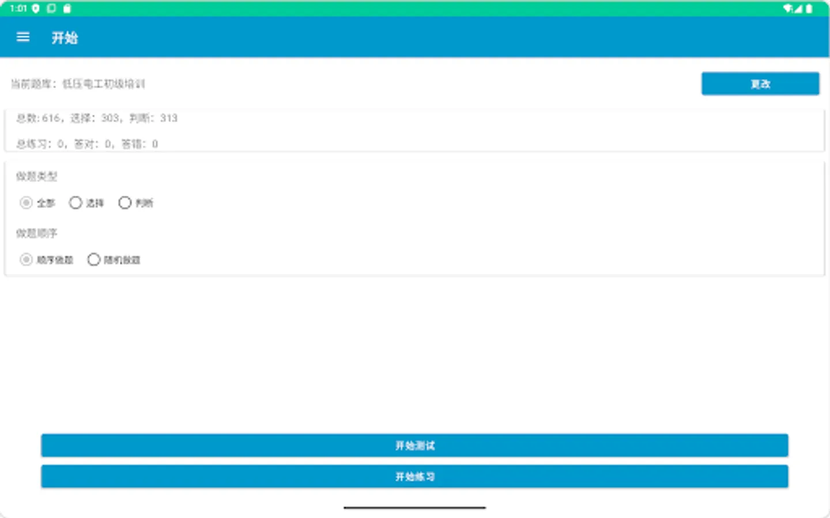
Task: Tap the 当前题库 低压电工初级培训 label
Action: 77,83
